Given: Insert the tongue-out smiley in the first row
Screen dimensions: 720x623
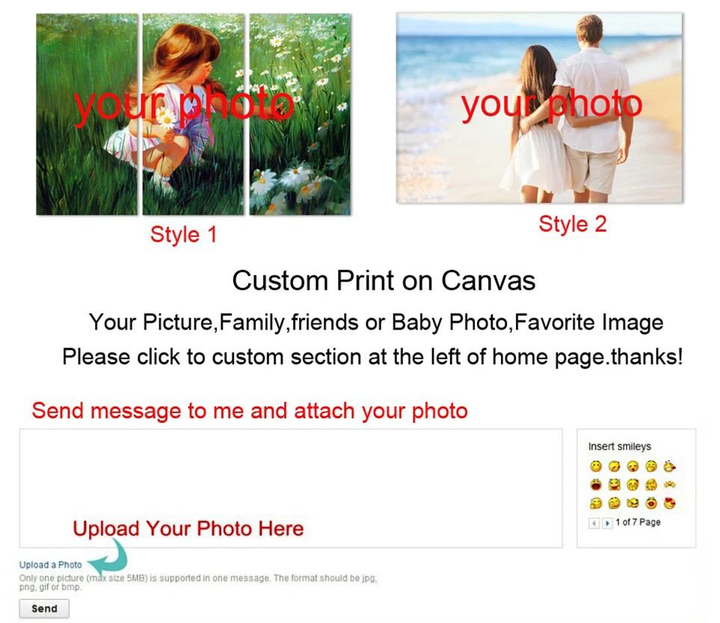Looking at the screenshot, I should (633, 467).
